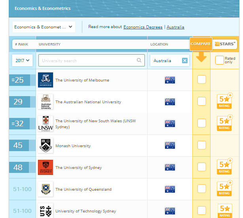Tick compare checkbox for University of Melbourne

point(201,80)
